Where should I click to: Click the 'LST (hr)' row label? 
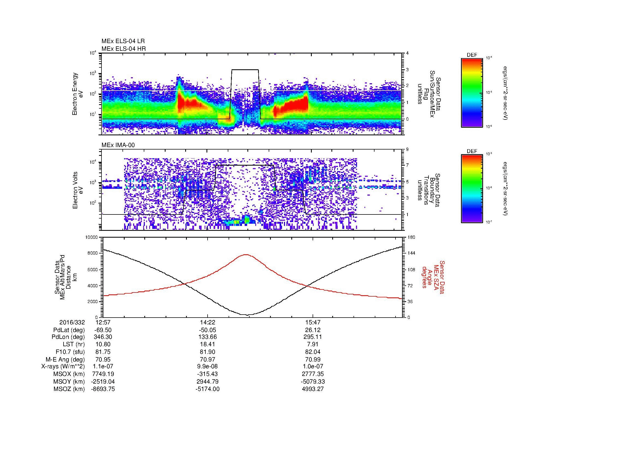[x=74, y=345]
